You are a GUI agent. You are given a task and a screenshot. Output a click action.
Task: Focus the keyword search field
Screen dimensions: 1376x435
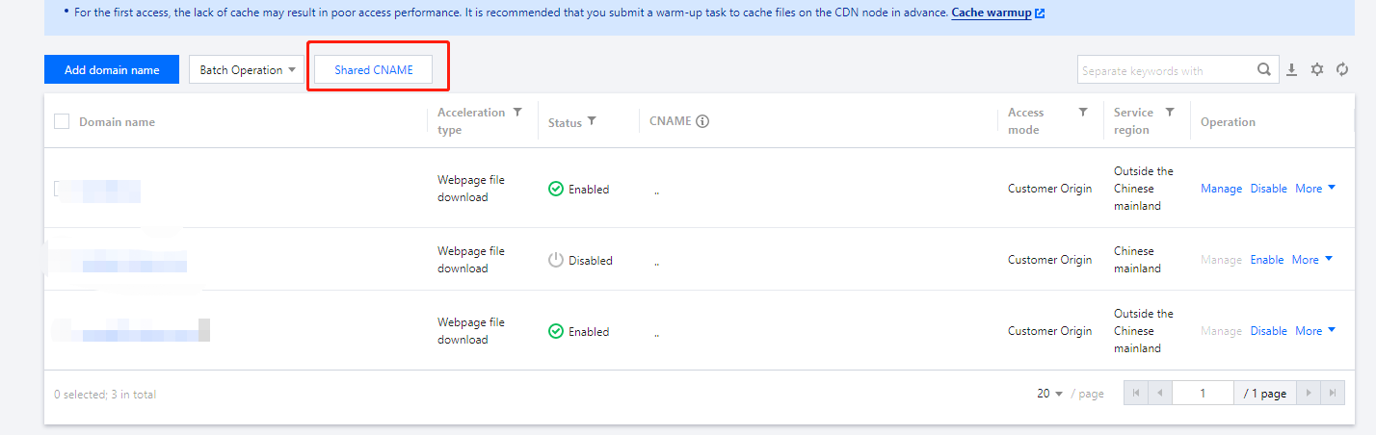[1166, 70]
